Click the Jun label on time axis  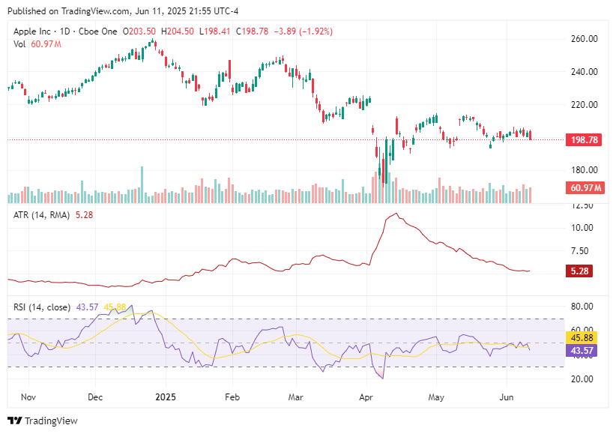point(507,397)
